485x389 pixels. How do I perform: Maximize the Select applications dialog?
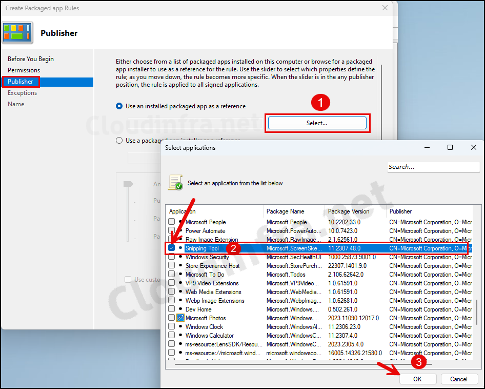tap(450, 147)
